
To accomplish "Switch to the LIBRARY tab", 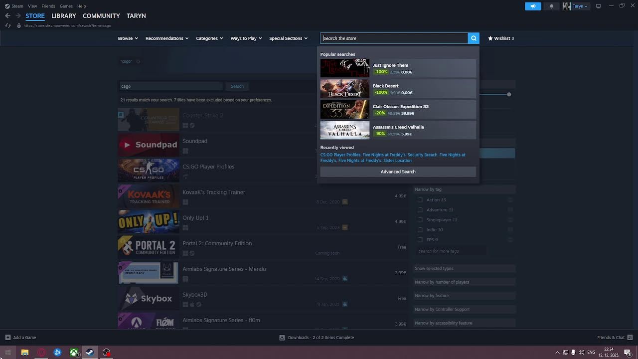I will tap(64, 16).
